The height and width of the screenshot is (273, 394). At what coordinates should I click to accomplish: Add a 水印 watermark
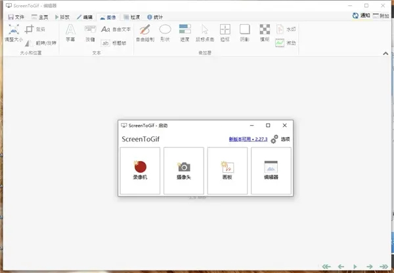286,29
